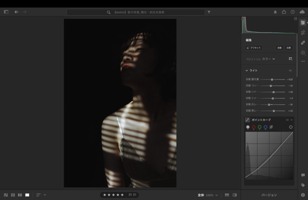Switch to the single photo detail view
The height and width of the screenshot is (200, 308).
tap(27, 195)
